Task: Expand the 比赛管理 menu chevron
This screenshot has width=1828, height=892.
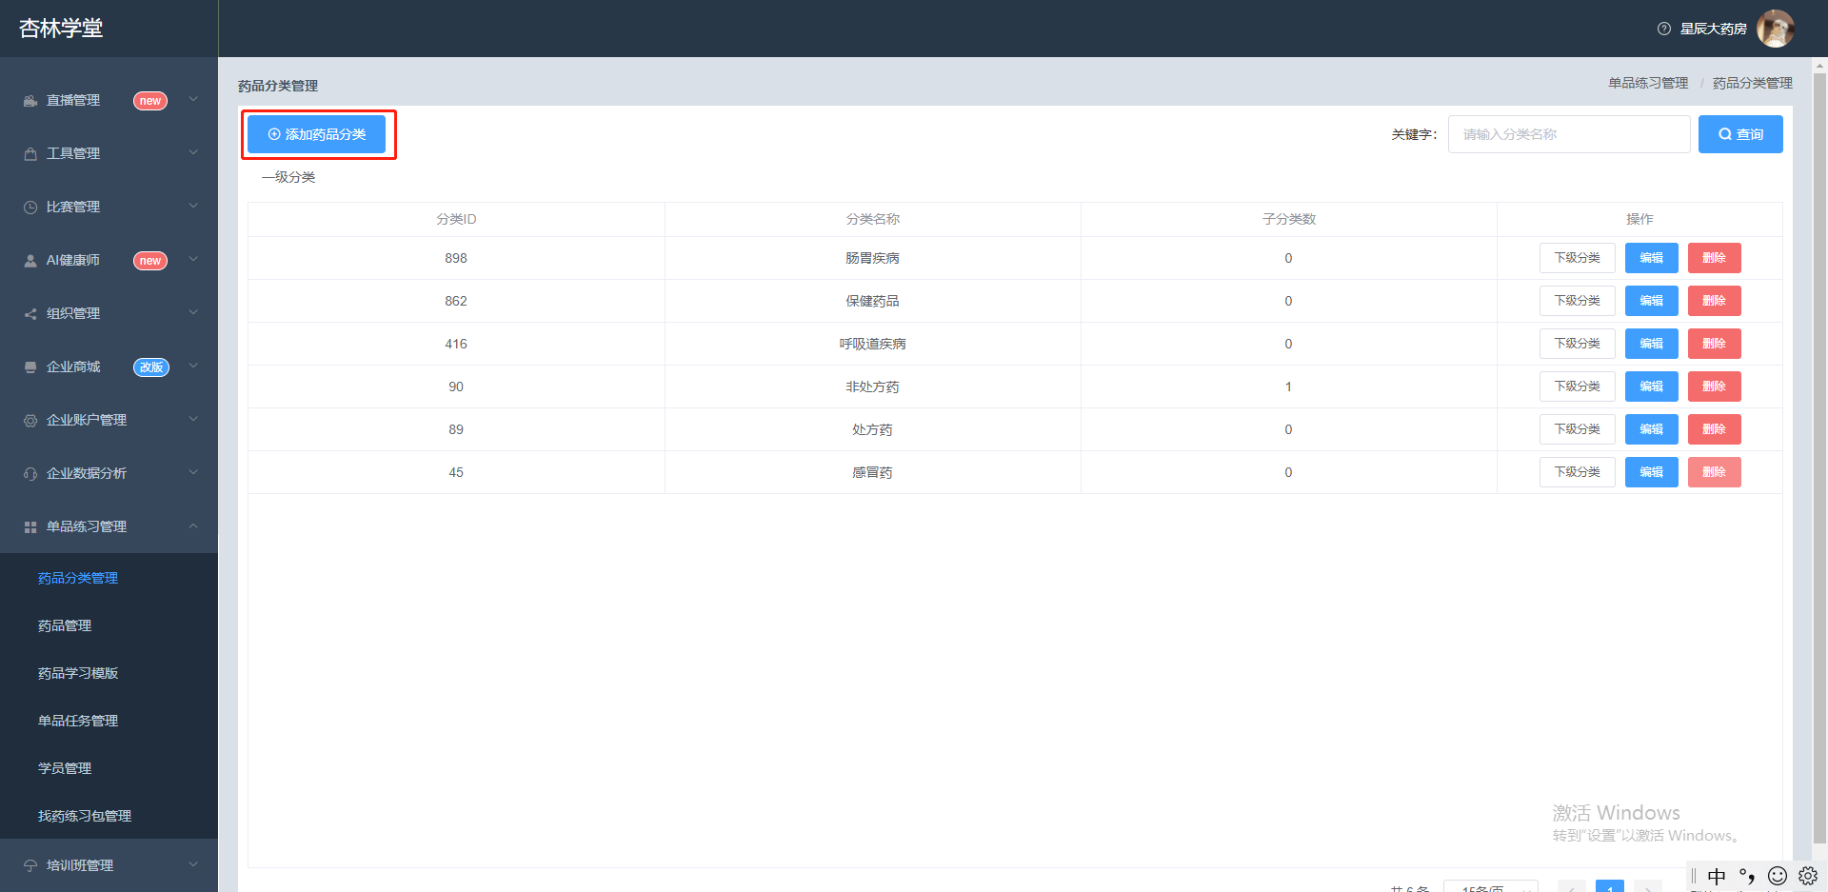Action: pyautogui.click(x=193, y=206)
